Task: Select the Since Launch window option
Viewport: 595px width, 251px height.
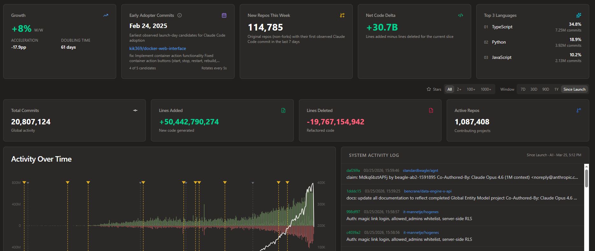Action: (x=574, y=89)
